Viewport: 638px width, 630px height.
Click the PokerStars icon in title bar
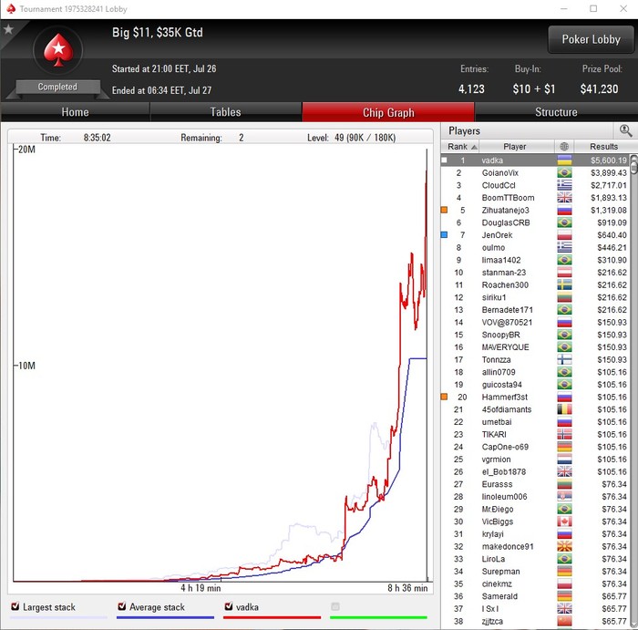click(11, 8)
